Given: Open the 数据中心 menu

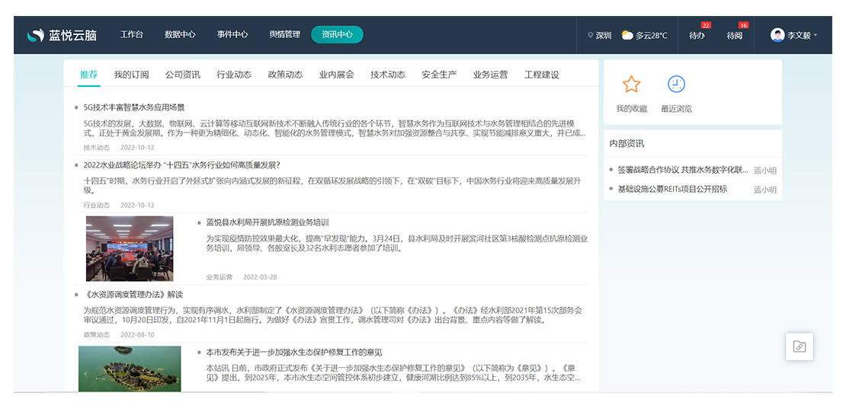Looking at the screenshot, I should coord(180,34).
